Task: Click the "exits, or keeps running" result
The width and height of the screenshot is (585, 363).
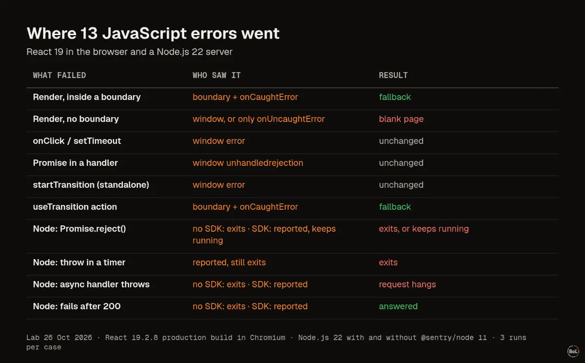Action: [424, 229]
